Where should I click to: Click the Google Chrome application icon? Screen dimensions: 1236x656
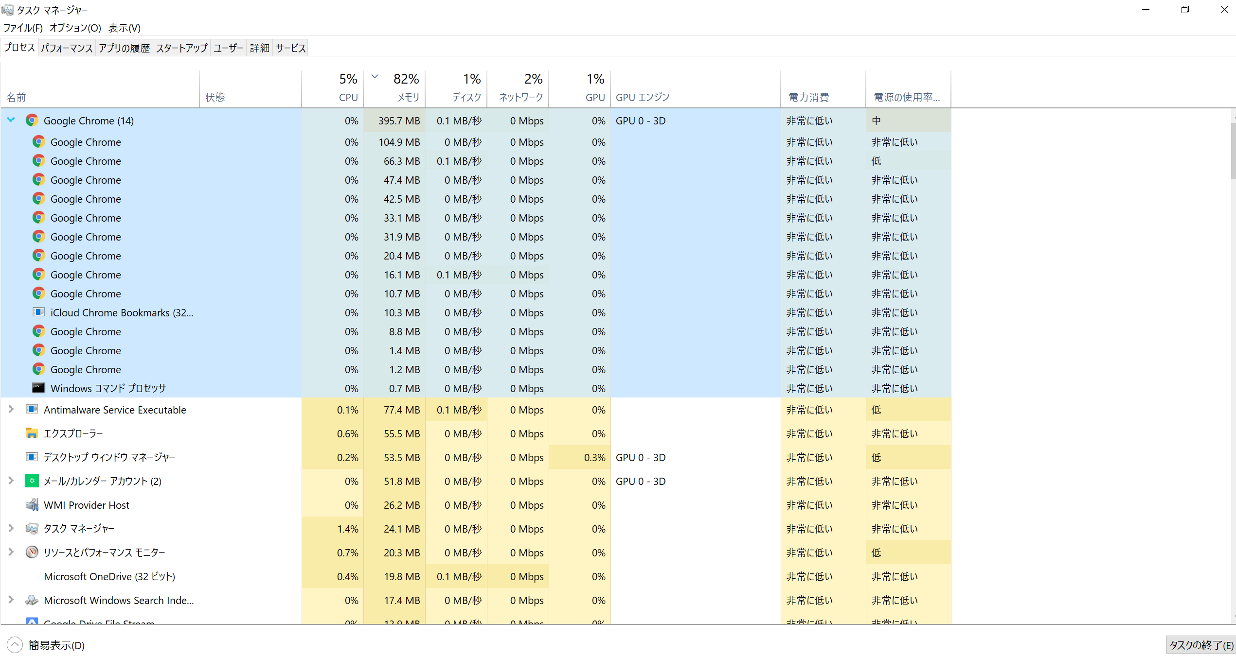pos(31,121)
